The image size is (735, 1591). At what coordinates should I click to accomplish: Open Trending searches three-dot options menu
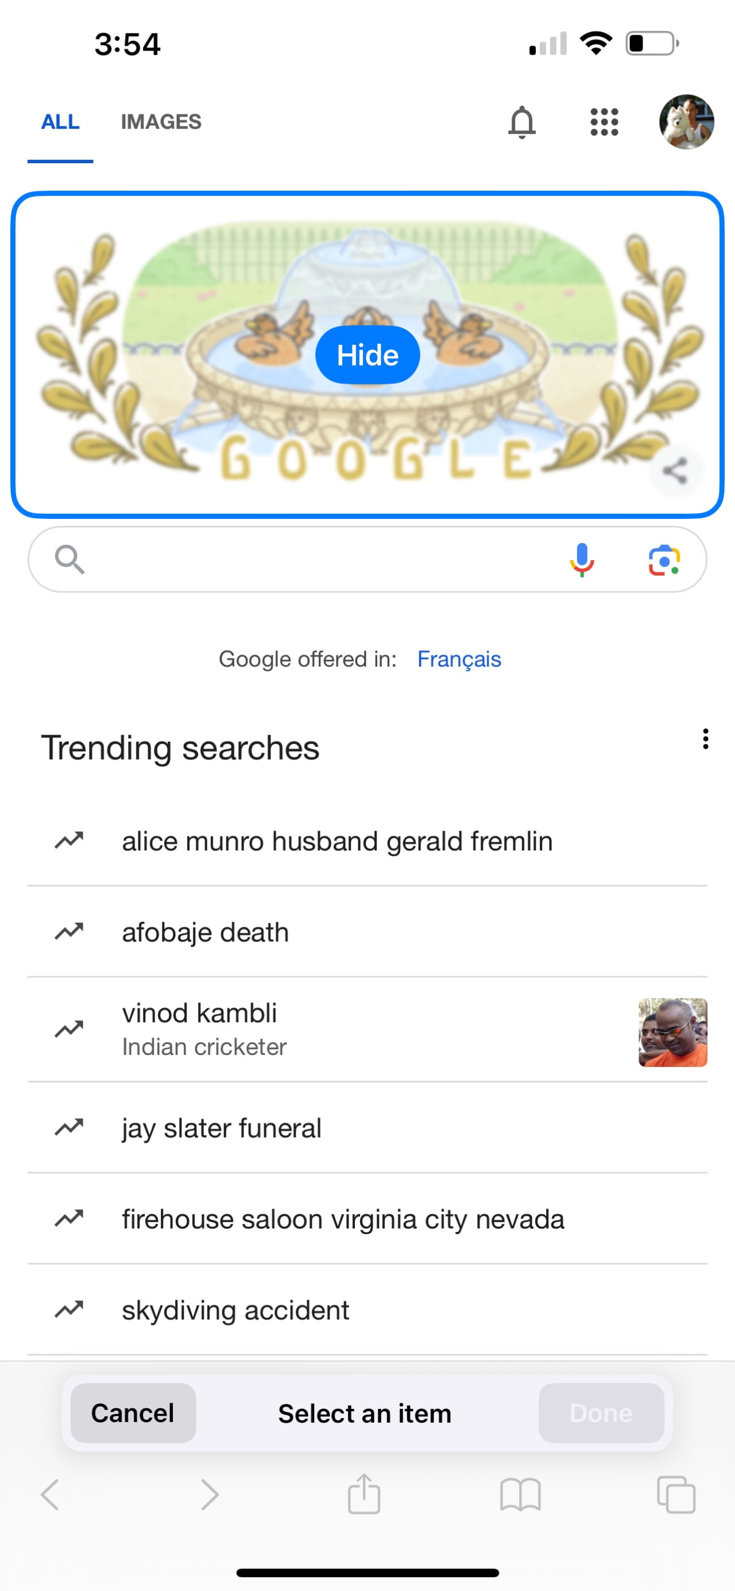(705, 739)
